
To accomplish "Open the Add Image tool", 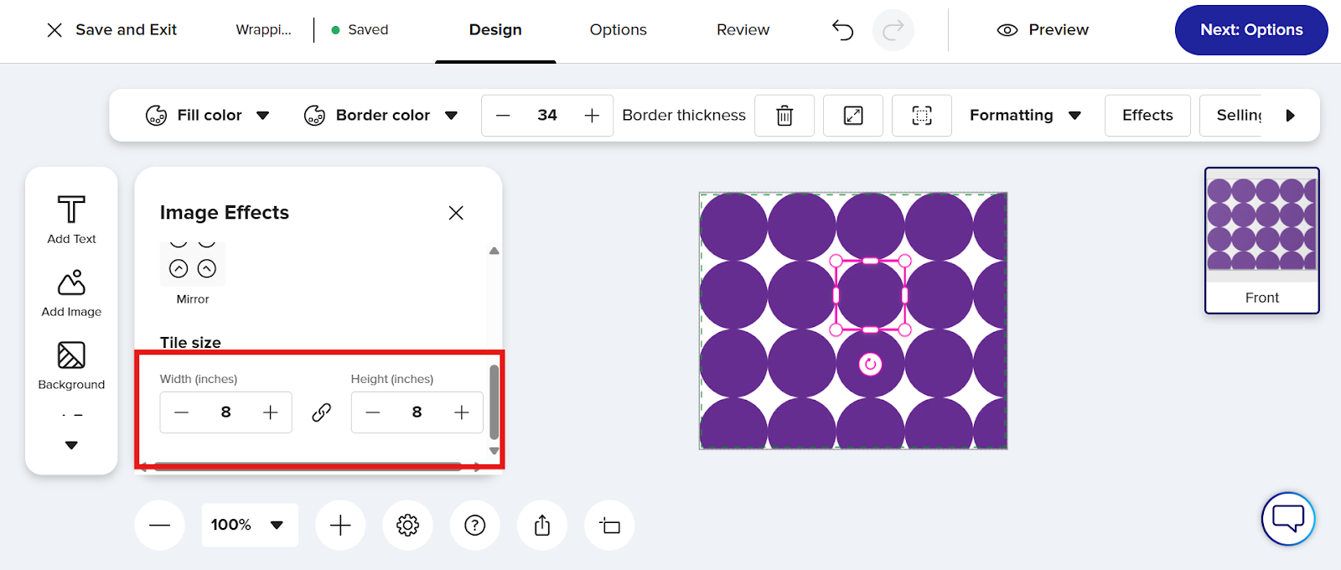I will pyautogui.click(x=71, y=293).
